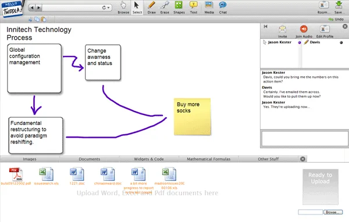
Task: Click Davis's black color dot
Action: point(341,42)
